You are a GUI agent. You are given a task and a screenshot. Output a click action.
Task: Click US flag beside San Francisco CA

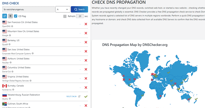(4, 22)
